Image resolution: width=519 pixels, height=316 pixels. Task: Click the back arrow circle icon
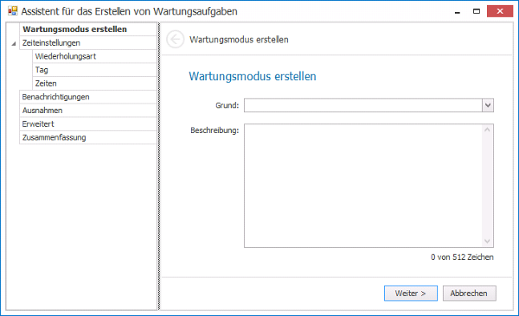(x=175, y=40)
